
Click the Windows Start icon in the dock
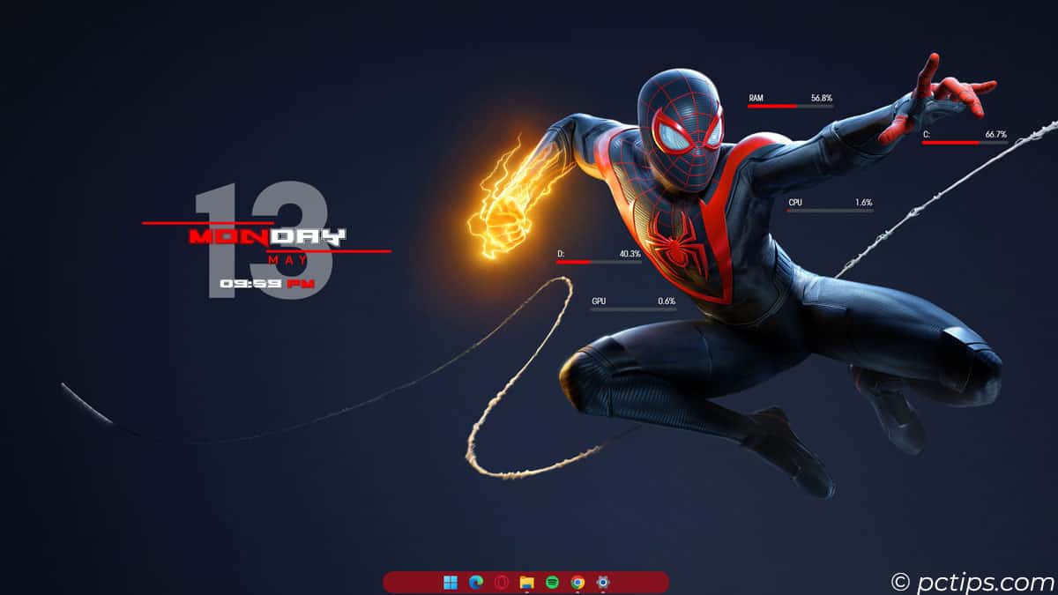pyautogui.click(x=451, y=582)
